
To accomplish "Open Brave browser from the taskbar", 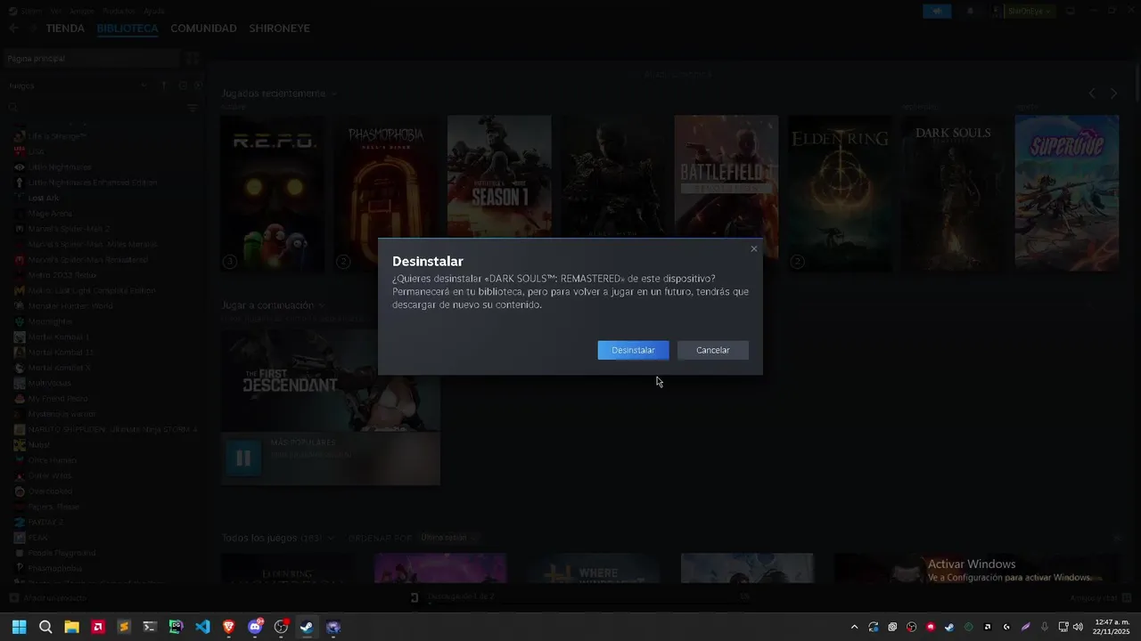I will [228, 627].
